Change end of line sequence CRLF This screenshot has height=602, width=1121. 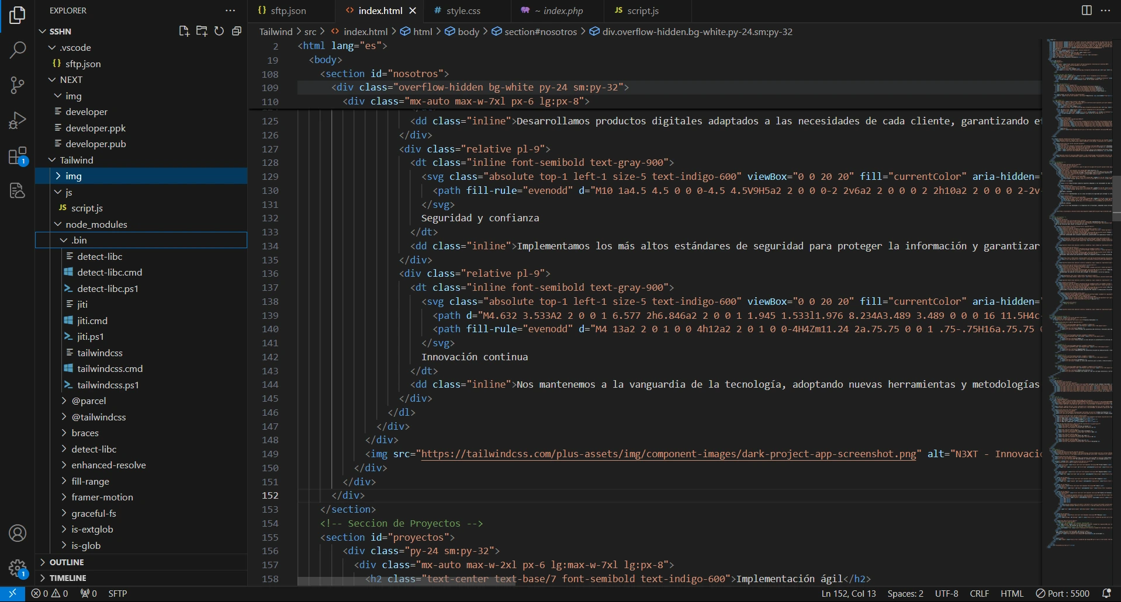point(980,593)
